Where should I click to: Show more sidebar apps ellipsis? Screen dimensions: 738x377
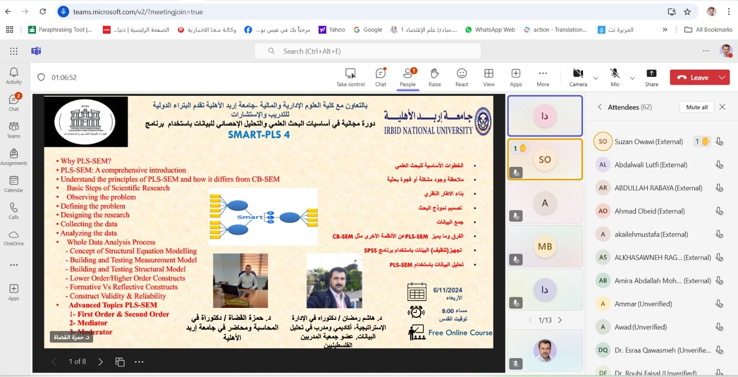click(x=14, y=265)
